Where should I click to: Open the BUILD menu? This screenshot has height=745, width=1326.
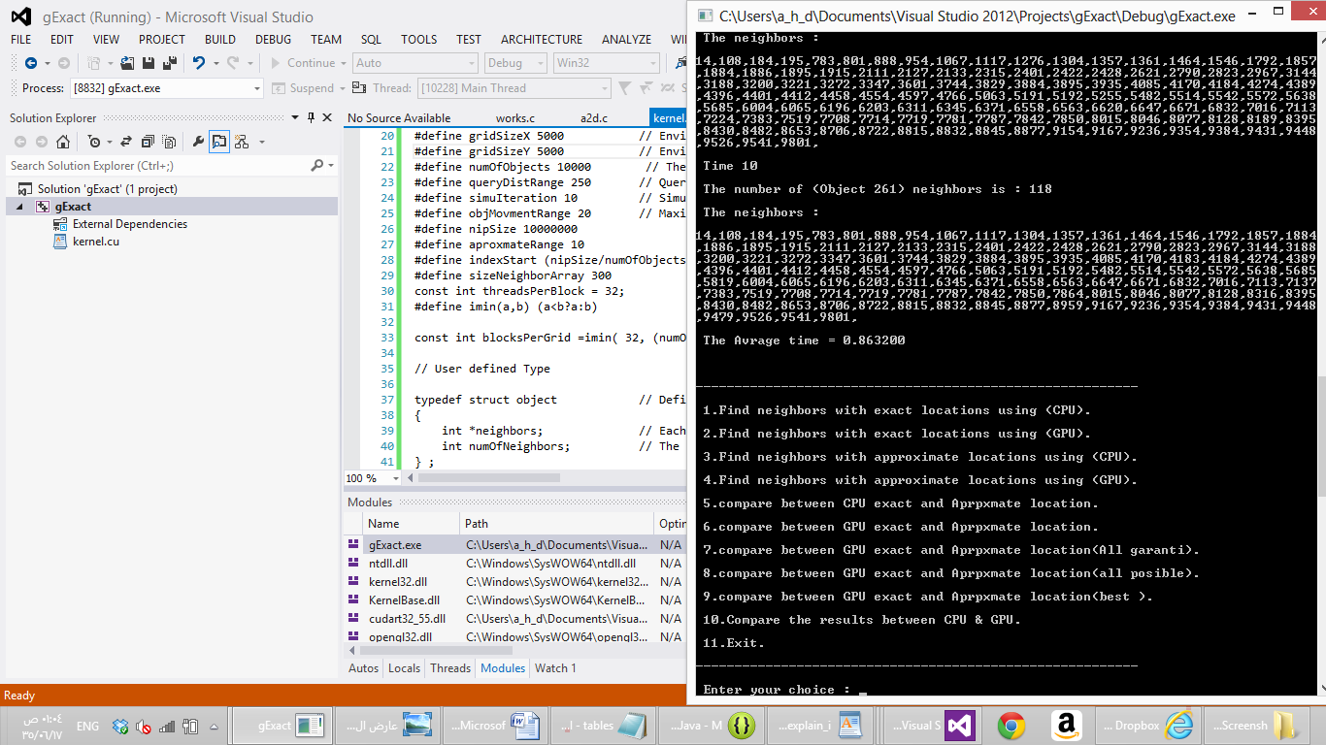[x=220, y=40]
